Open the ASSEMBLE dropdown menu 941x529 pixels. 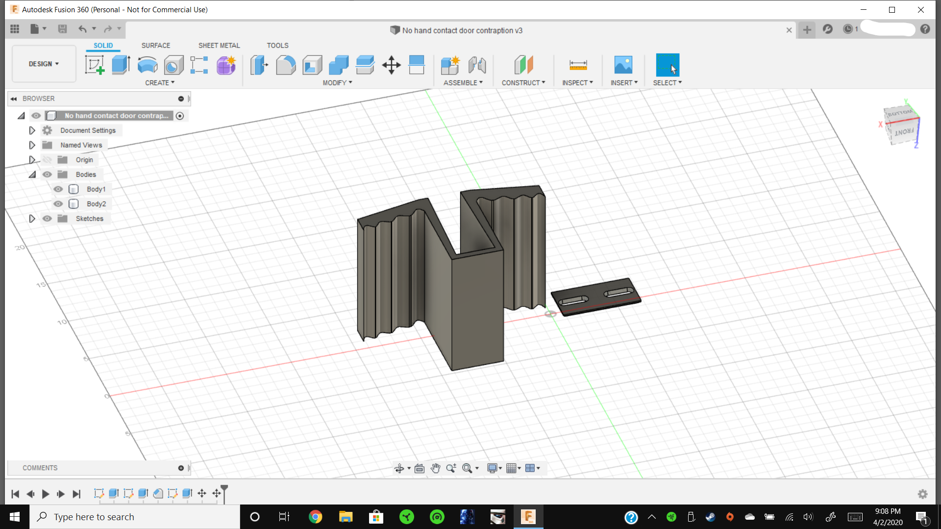[463, 83]
